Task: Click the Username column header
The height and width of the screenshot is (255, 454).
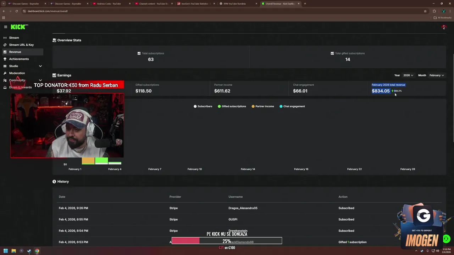Action: (236, 197)
